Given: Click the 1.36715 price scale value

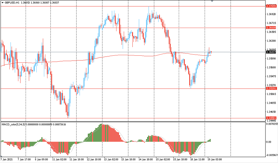Looking at the screenshot, I should tap(271, 23).
